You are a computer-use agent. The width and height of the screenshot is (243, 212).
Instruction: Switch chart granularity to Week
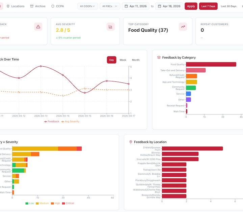click(123, 60)
